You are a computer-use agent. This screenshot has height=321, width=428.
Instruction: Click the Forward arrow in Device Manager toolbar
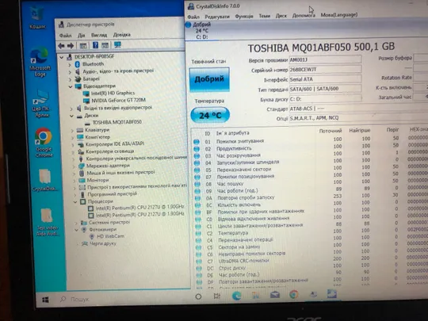[x=71, y=46]
